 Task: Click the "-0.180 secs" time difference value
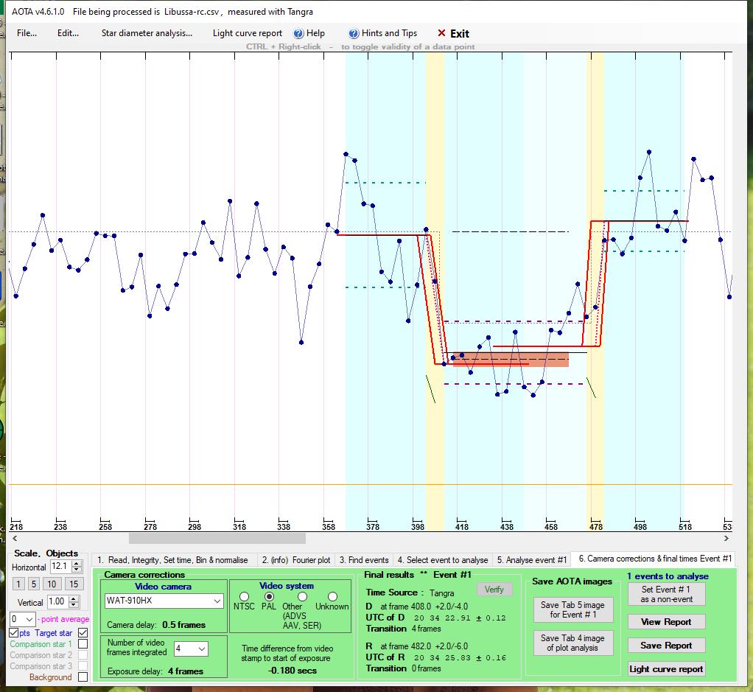(x=293, y=671)
